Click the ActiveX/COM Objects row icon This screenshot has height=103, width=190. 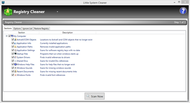coord(15,40)
